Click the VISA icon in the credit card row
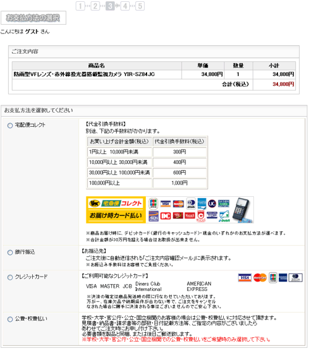309x349 pixels. [x=245, y=278]
